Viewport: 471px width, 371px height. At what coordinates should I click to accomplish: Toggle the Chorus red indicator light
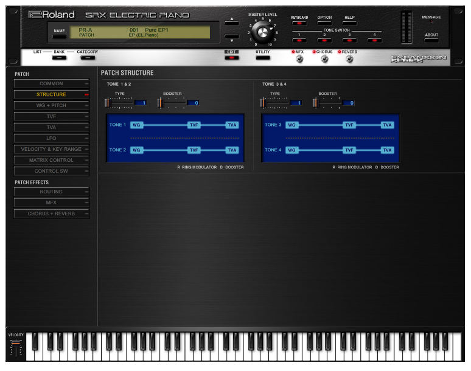tap(314, 52)
